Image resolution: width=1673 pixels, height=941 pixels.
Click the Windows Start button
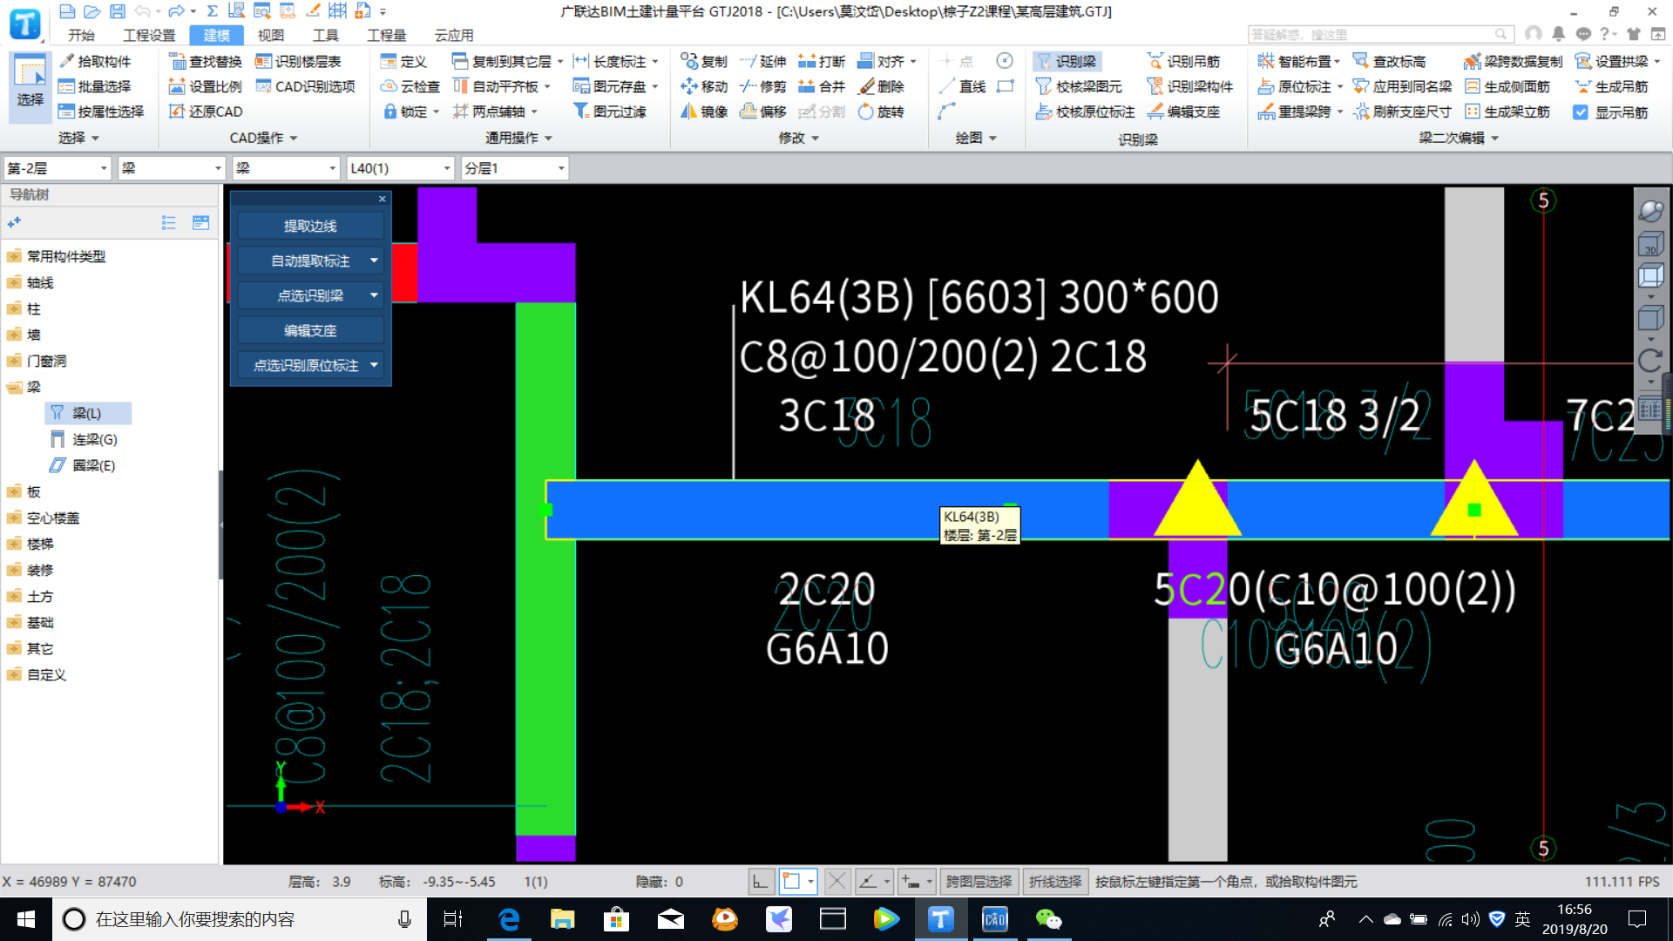pyautogui.click(x=26, y=919)
